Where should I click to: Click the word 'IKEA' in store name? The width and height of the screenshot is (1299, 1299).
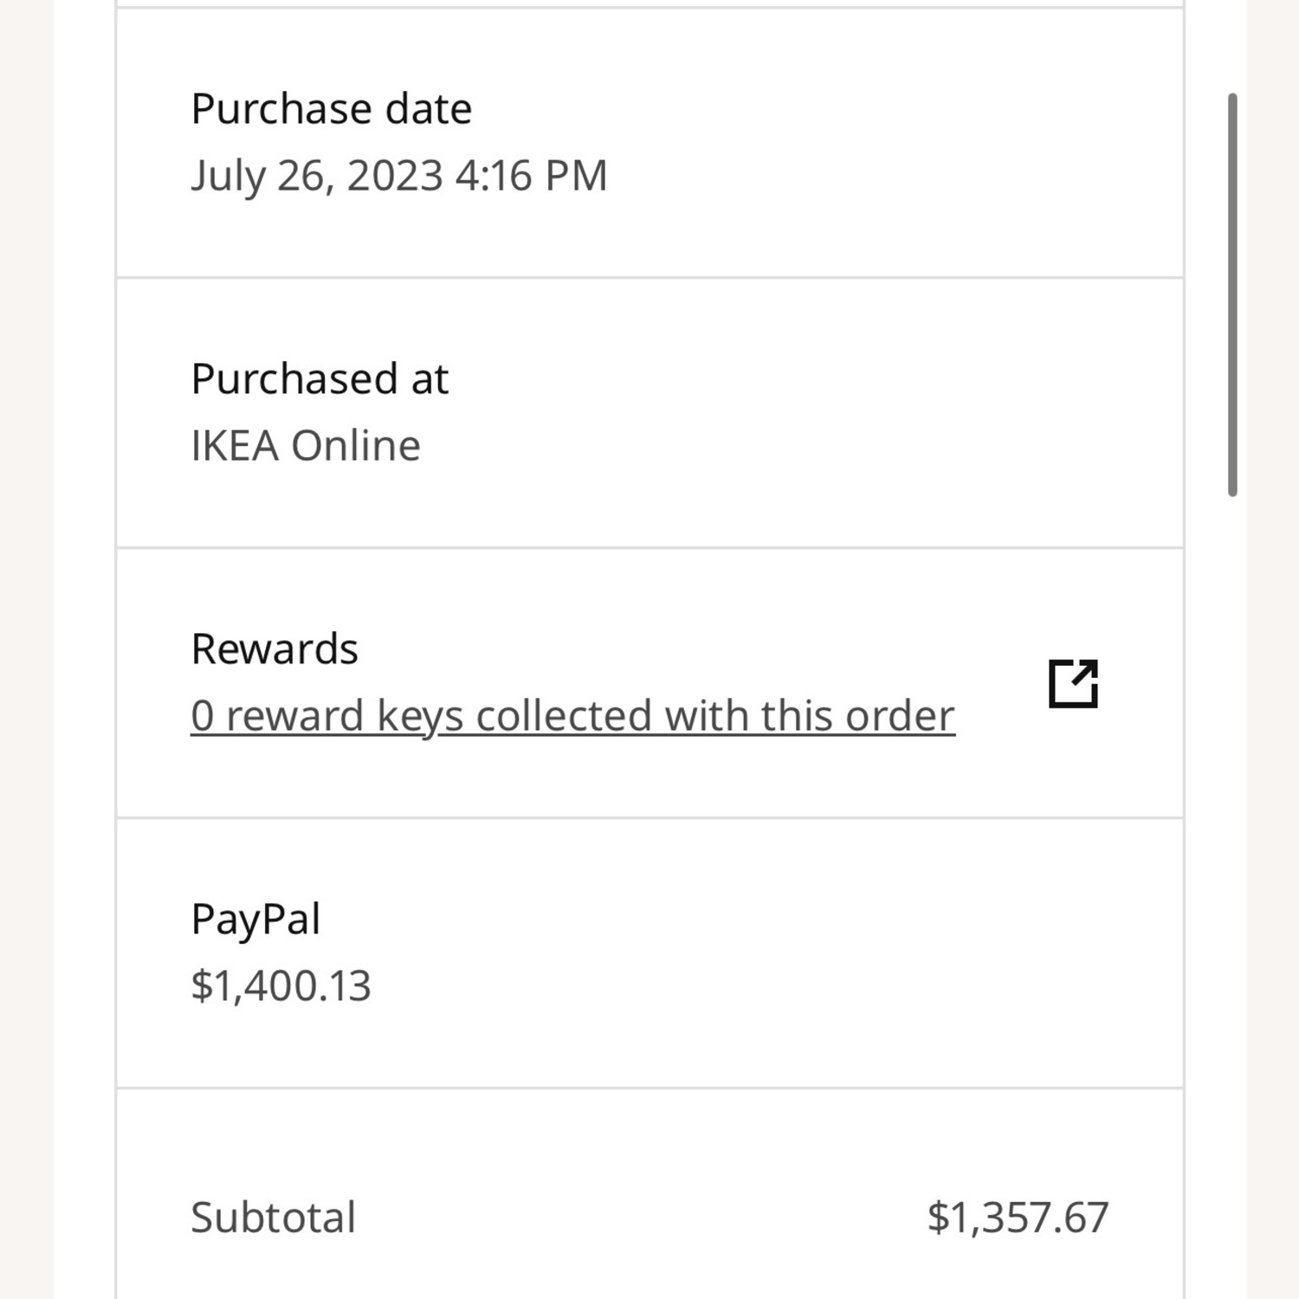point(235,446)
